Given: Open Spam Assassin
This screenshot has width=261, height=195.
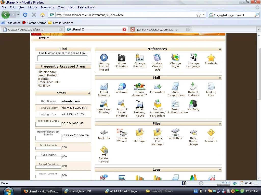Looking at the screenshot, I should point(139,86).
